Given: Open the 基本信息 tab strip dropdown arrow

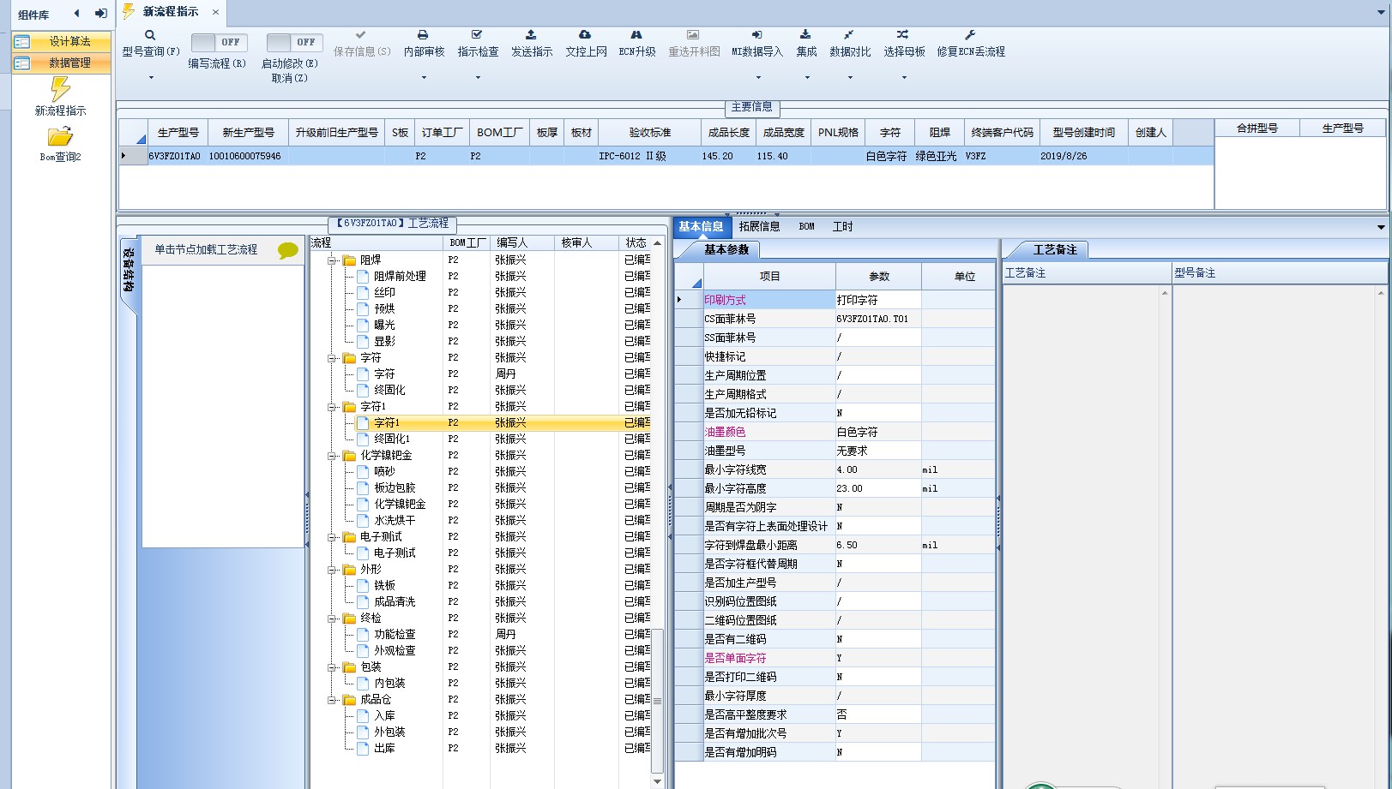Looking at the screenshot, I should click(1381, 227).
